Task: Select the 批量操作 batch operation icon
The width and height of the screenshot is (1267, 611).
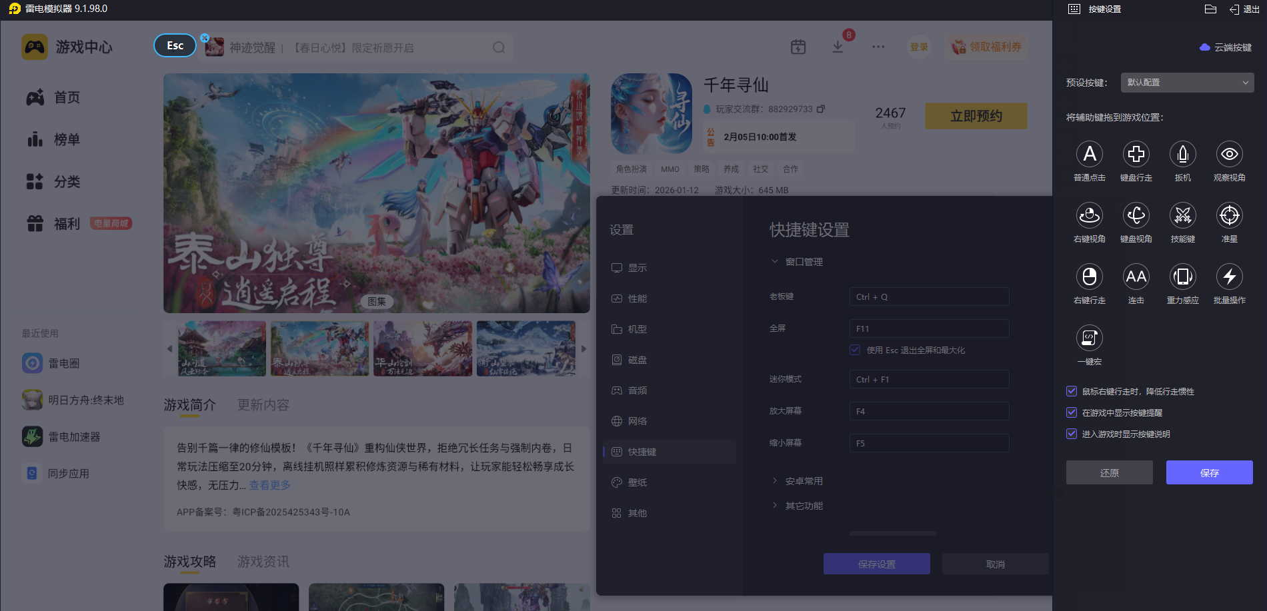Action: pos(1230,277)
